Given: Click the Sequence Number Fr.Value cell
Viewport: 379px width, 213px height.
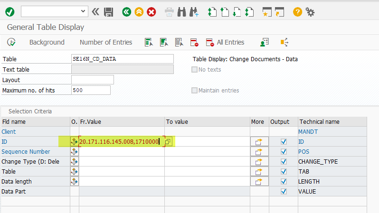Looking at the screenshot, I should tap(122, 152).
